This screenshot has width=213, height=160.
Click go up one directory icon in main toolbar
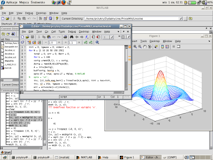tap(191, 18)
